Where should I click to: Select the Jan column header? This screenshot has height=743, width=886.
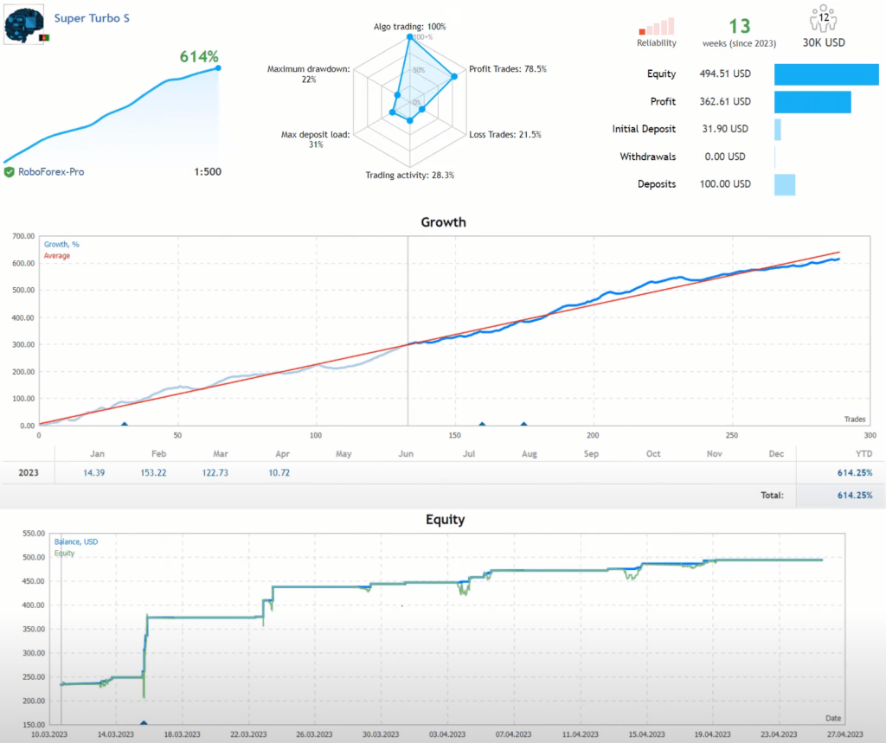point(97,453)
